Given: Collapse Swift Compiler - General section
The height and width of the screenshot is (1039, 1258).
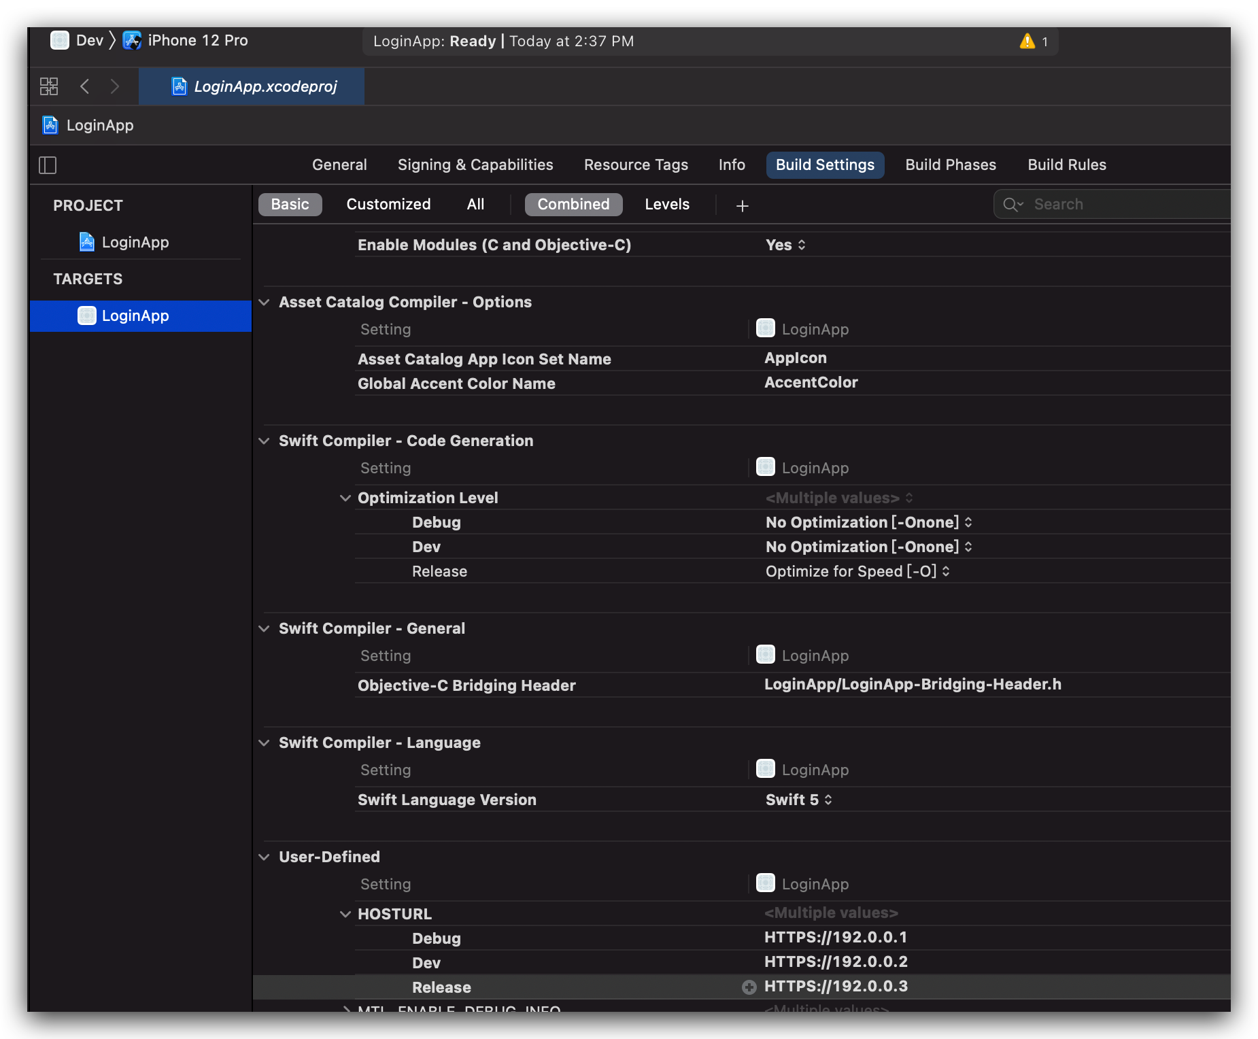Looking at the screenshot, I should (265, 628).
